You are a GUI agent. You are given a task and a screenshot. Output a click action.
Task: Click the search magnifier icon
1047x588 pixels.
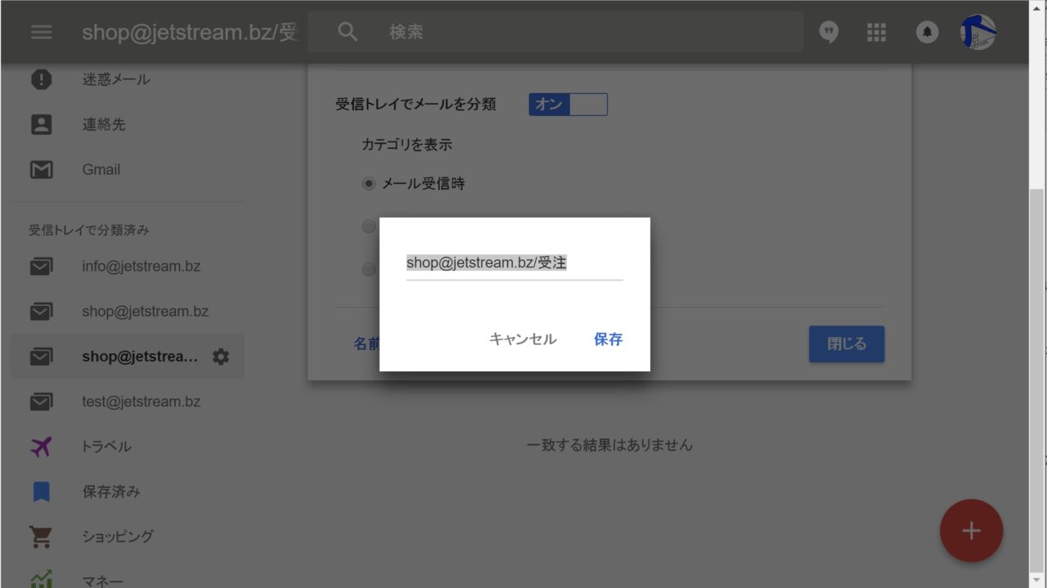click(348, 32)
